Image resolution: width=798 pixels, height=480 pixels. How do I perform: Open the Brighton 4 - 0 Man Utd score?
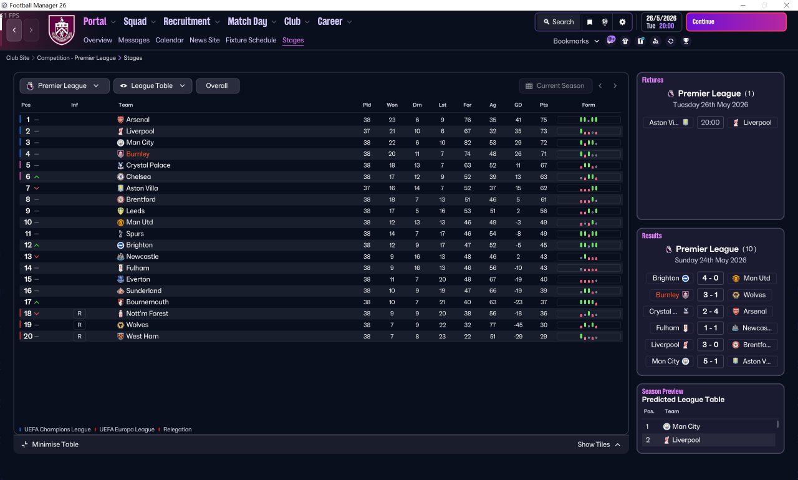point(710,278)
